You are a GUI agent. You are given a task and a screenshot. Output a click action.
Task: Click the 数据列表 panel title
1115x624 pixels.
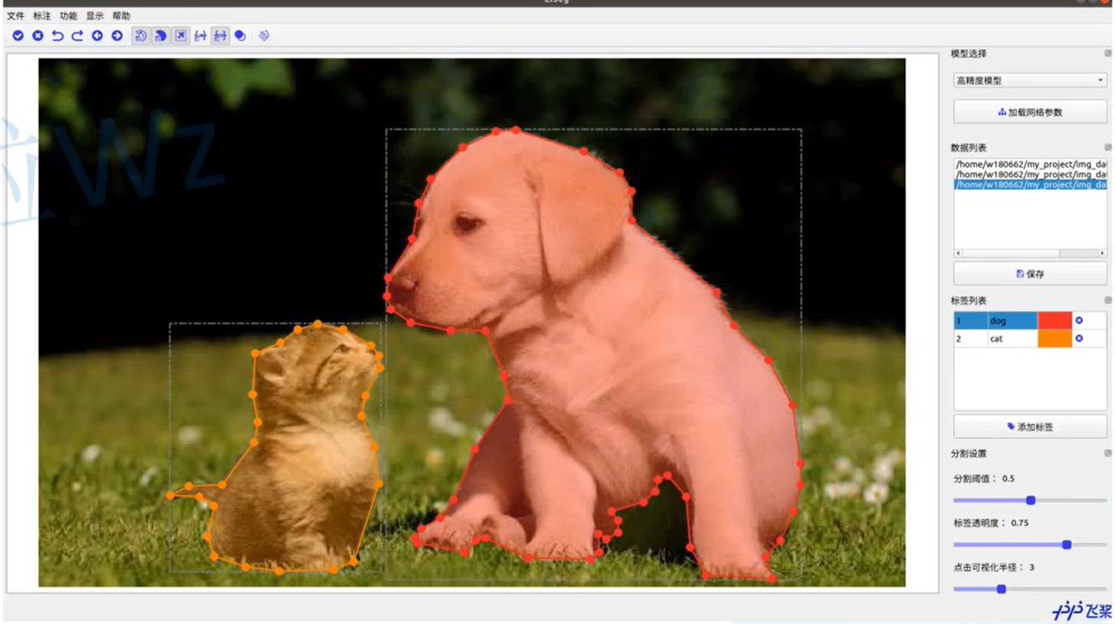pyautogui.click(x=969, y=147)
